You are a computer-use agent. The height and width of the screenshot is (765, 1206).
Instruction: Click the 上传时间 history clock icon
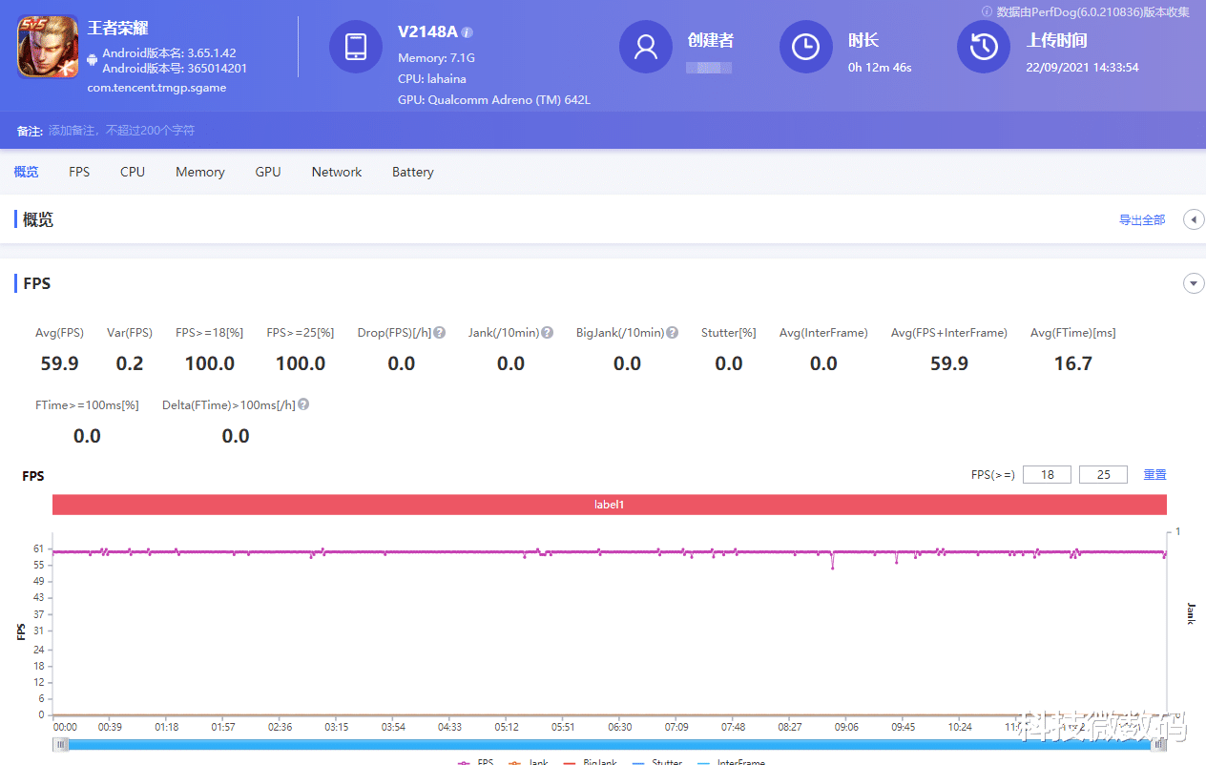[x=984, y=46]
